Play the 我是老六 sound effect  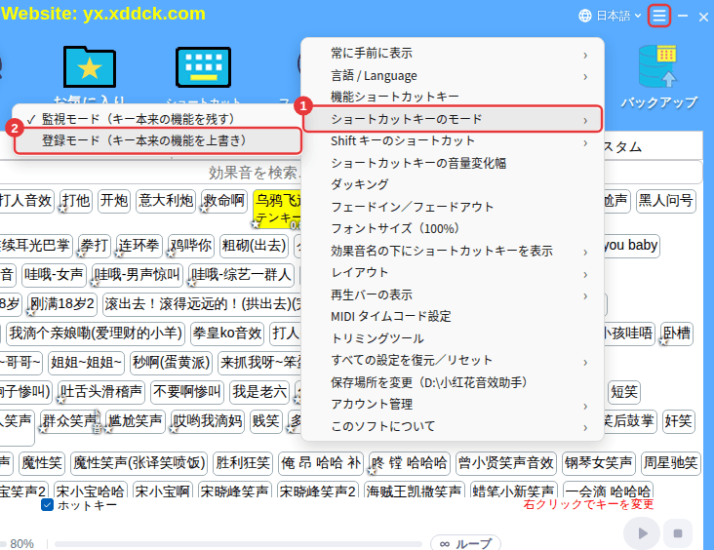pyautogui.click(x=259, y=392)
